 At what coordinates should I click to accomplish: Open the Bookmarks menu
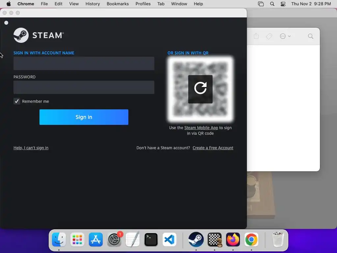pyautogui.click(x=118, y=4)
